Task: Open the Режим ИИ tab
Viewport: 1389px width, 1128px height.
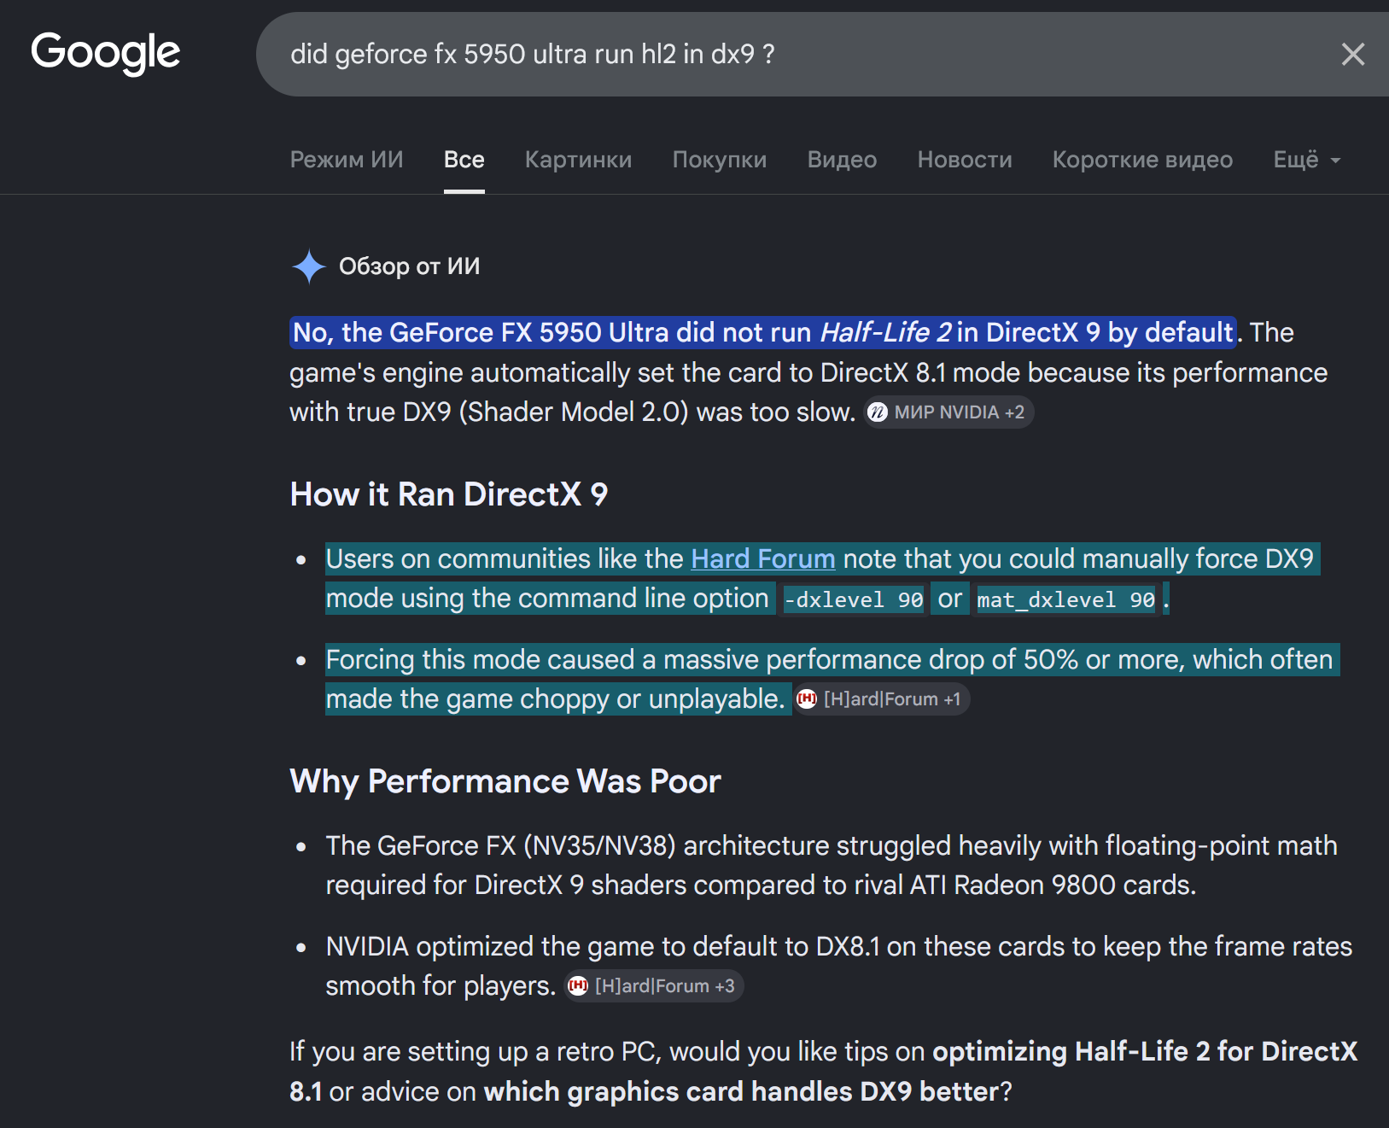Action: (347, 160)
